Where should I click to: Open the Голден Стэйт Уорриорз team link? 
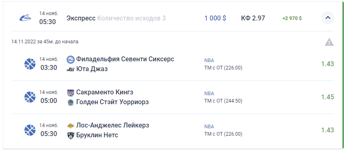pyautogui.click(x=112, y=102)
